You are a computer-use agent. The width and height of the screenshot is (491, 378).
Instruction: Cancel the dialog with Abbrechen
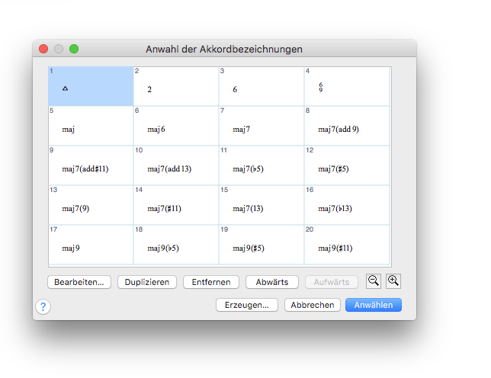pos(312,305)
